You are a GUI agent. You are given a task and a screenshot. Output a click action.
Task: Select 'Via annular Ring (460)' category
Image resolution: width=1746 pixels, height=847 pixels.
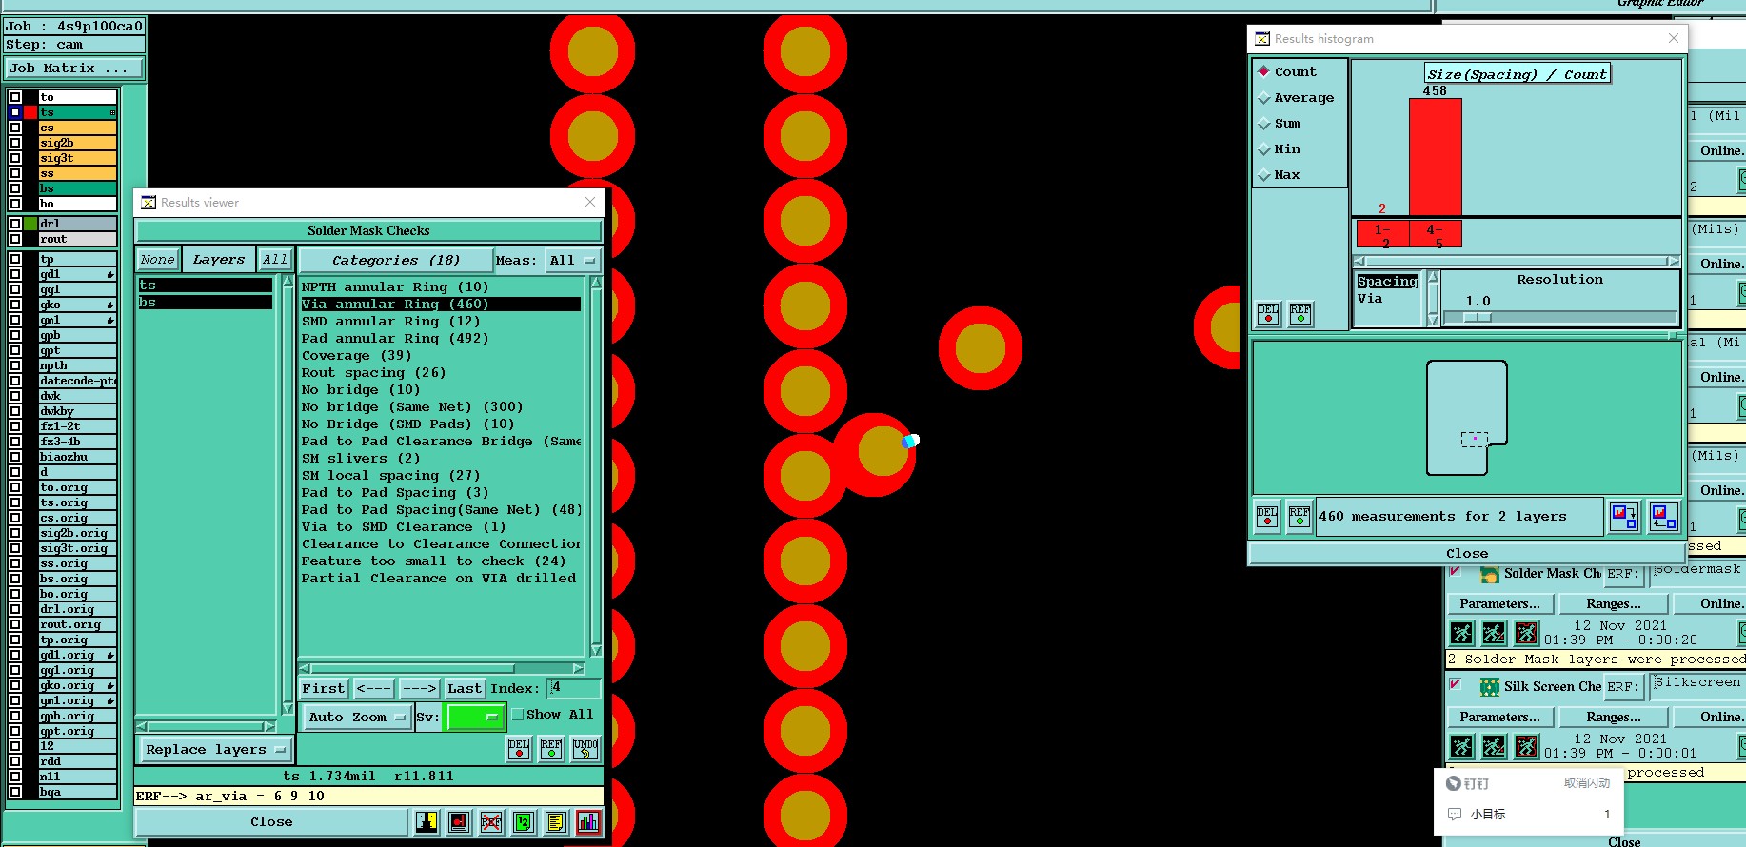click(x=440, y=305)
